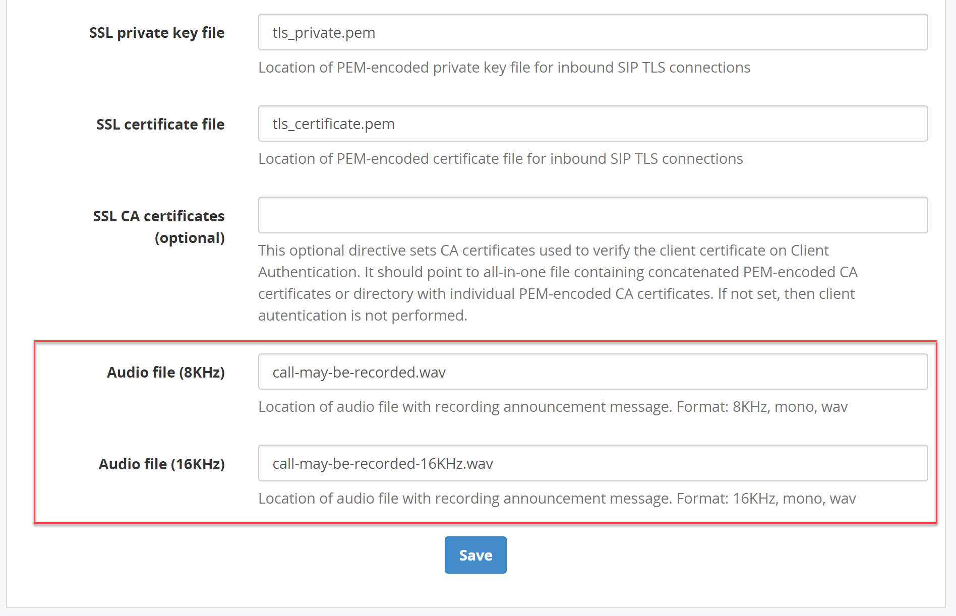Click the SSL certificate file input

tap(593, 124)
